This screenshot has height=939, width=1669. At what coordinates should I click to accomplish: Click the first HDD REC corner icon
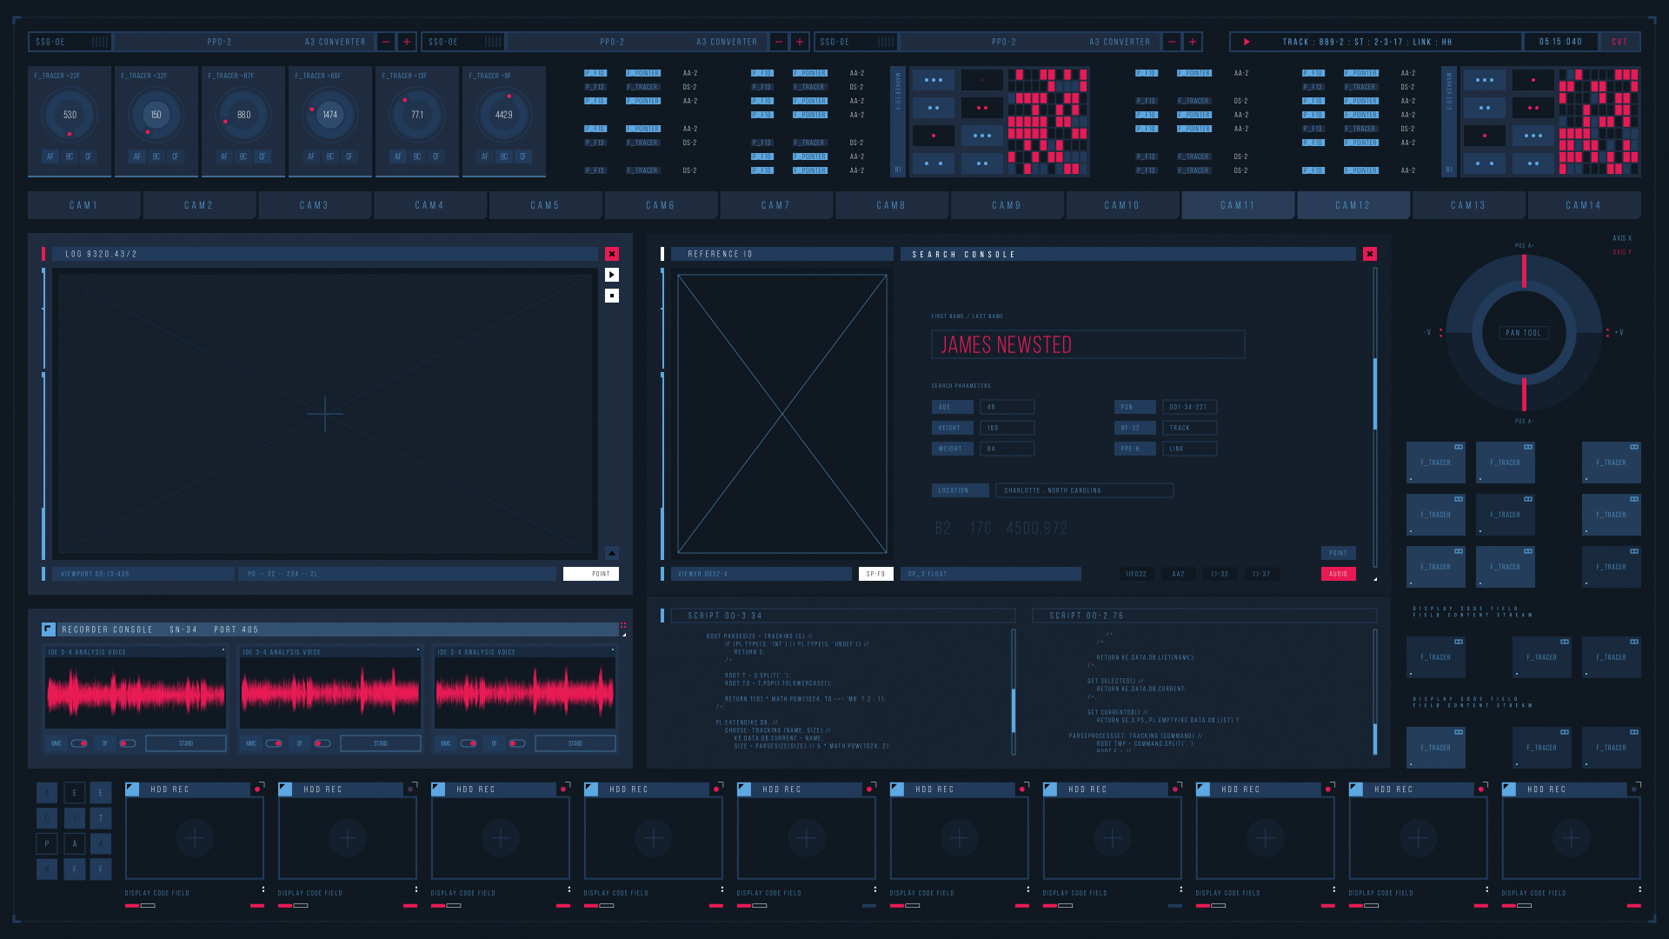pos(132,789)
